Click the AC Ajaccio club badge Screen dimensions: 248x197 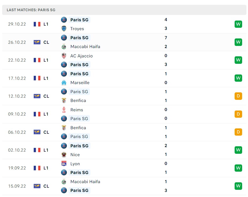point(64,56)
